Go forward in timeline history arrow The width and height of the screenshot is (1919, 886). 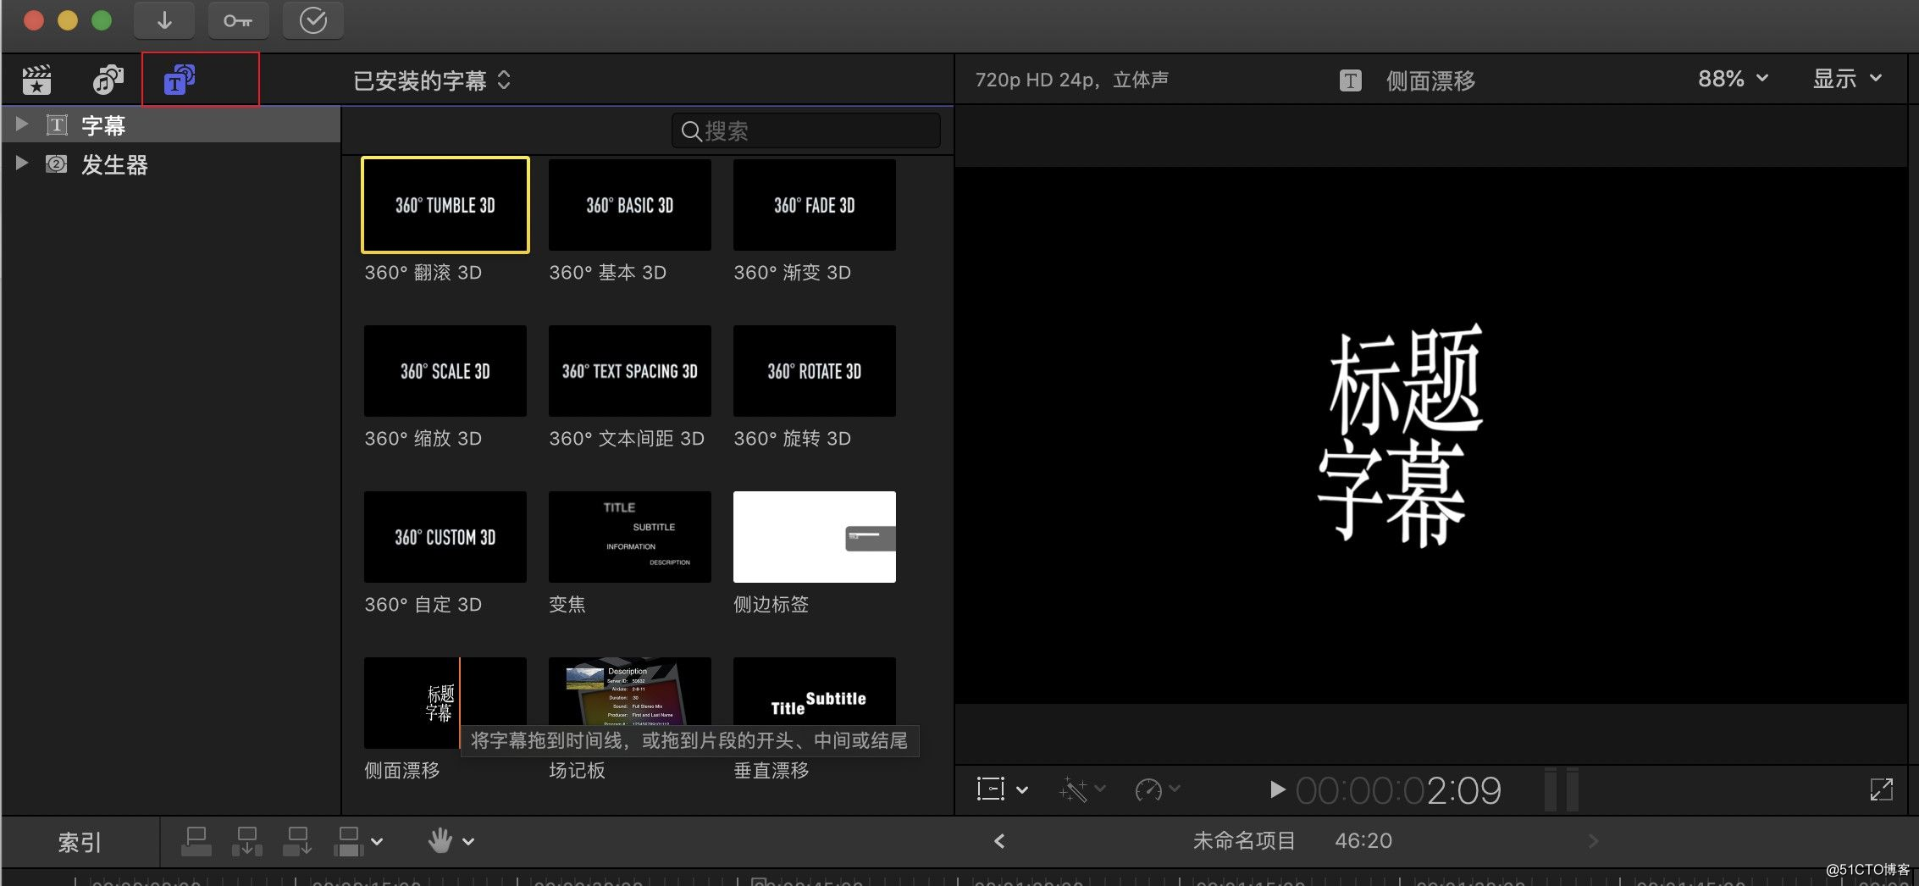tap(1593, 841)
